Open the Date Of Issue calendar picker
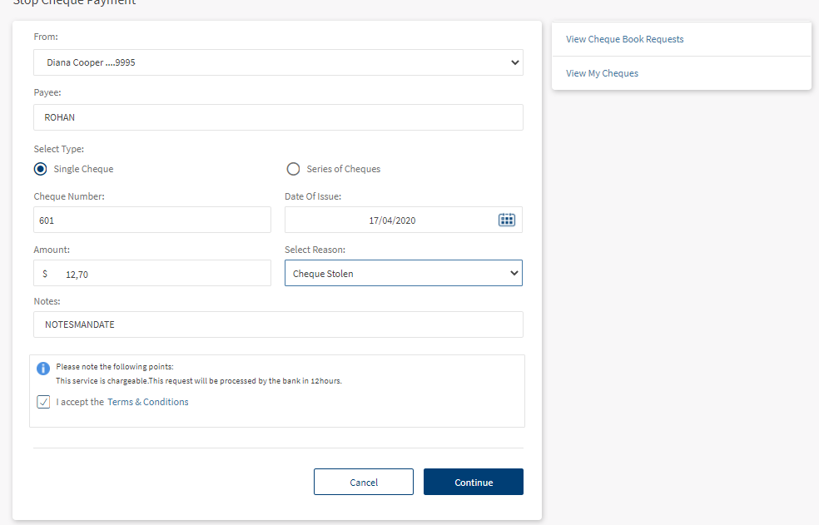The height and width of the screenshot is (525, 819). (x=506, y=220)
